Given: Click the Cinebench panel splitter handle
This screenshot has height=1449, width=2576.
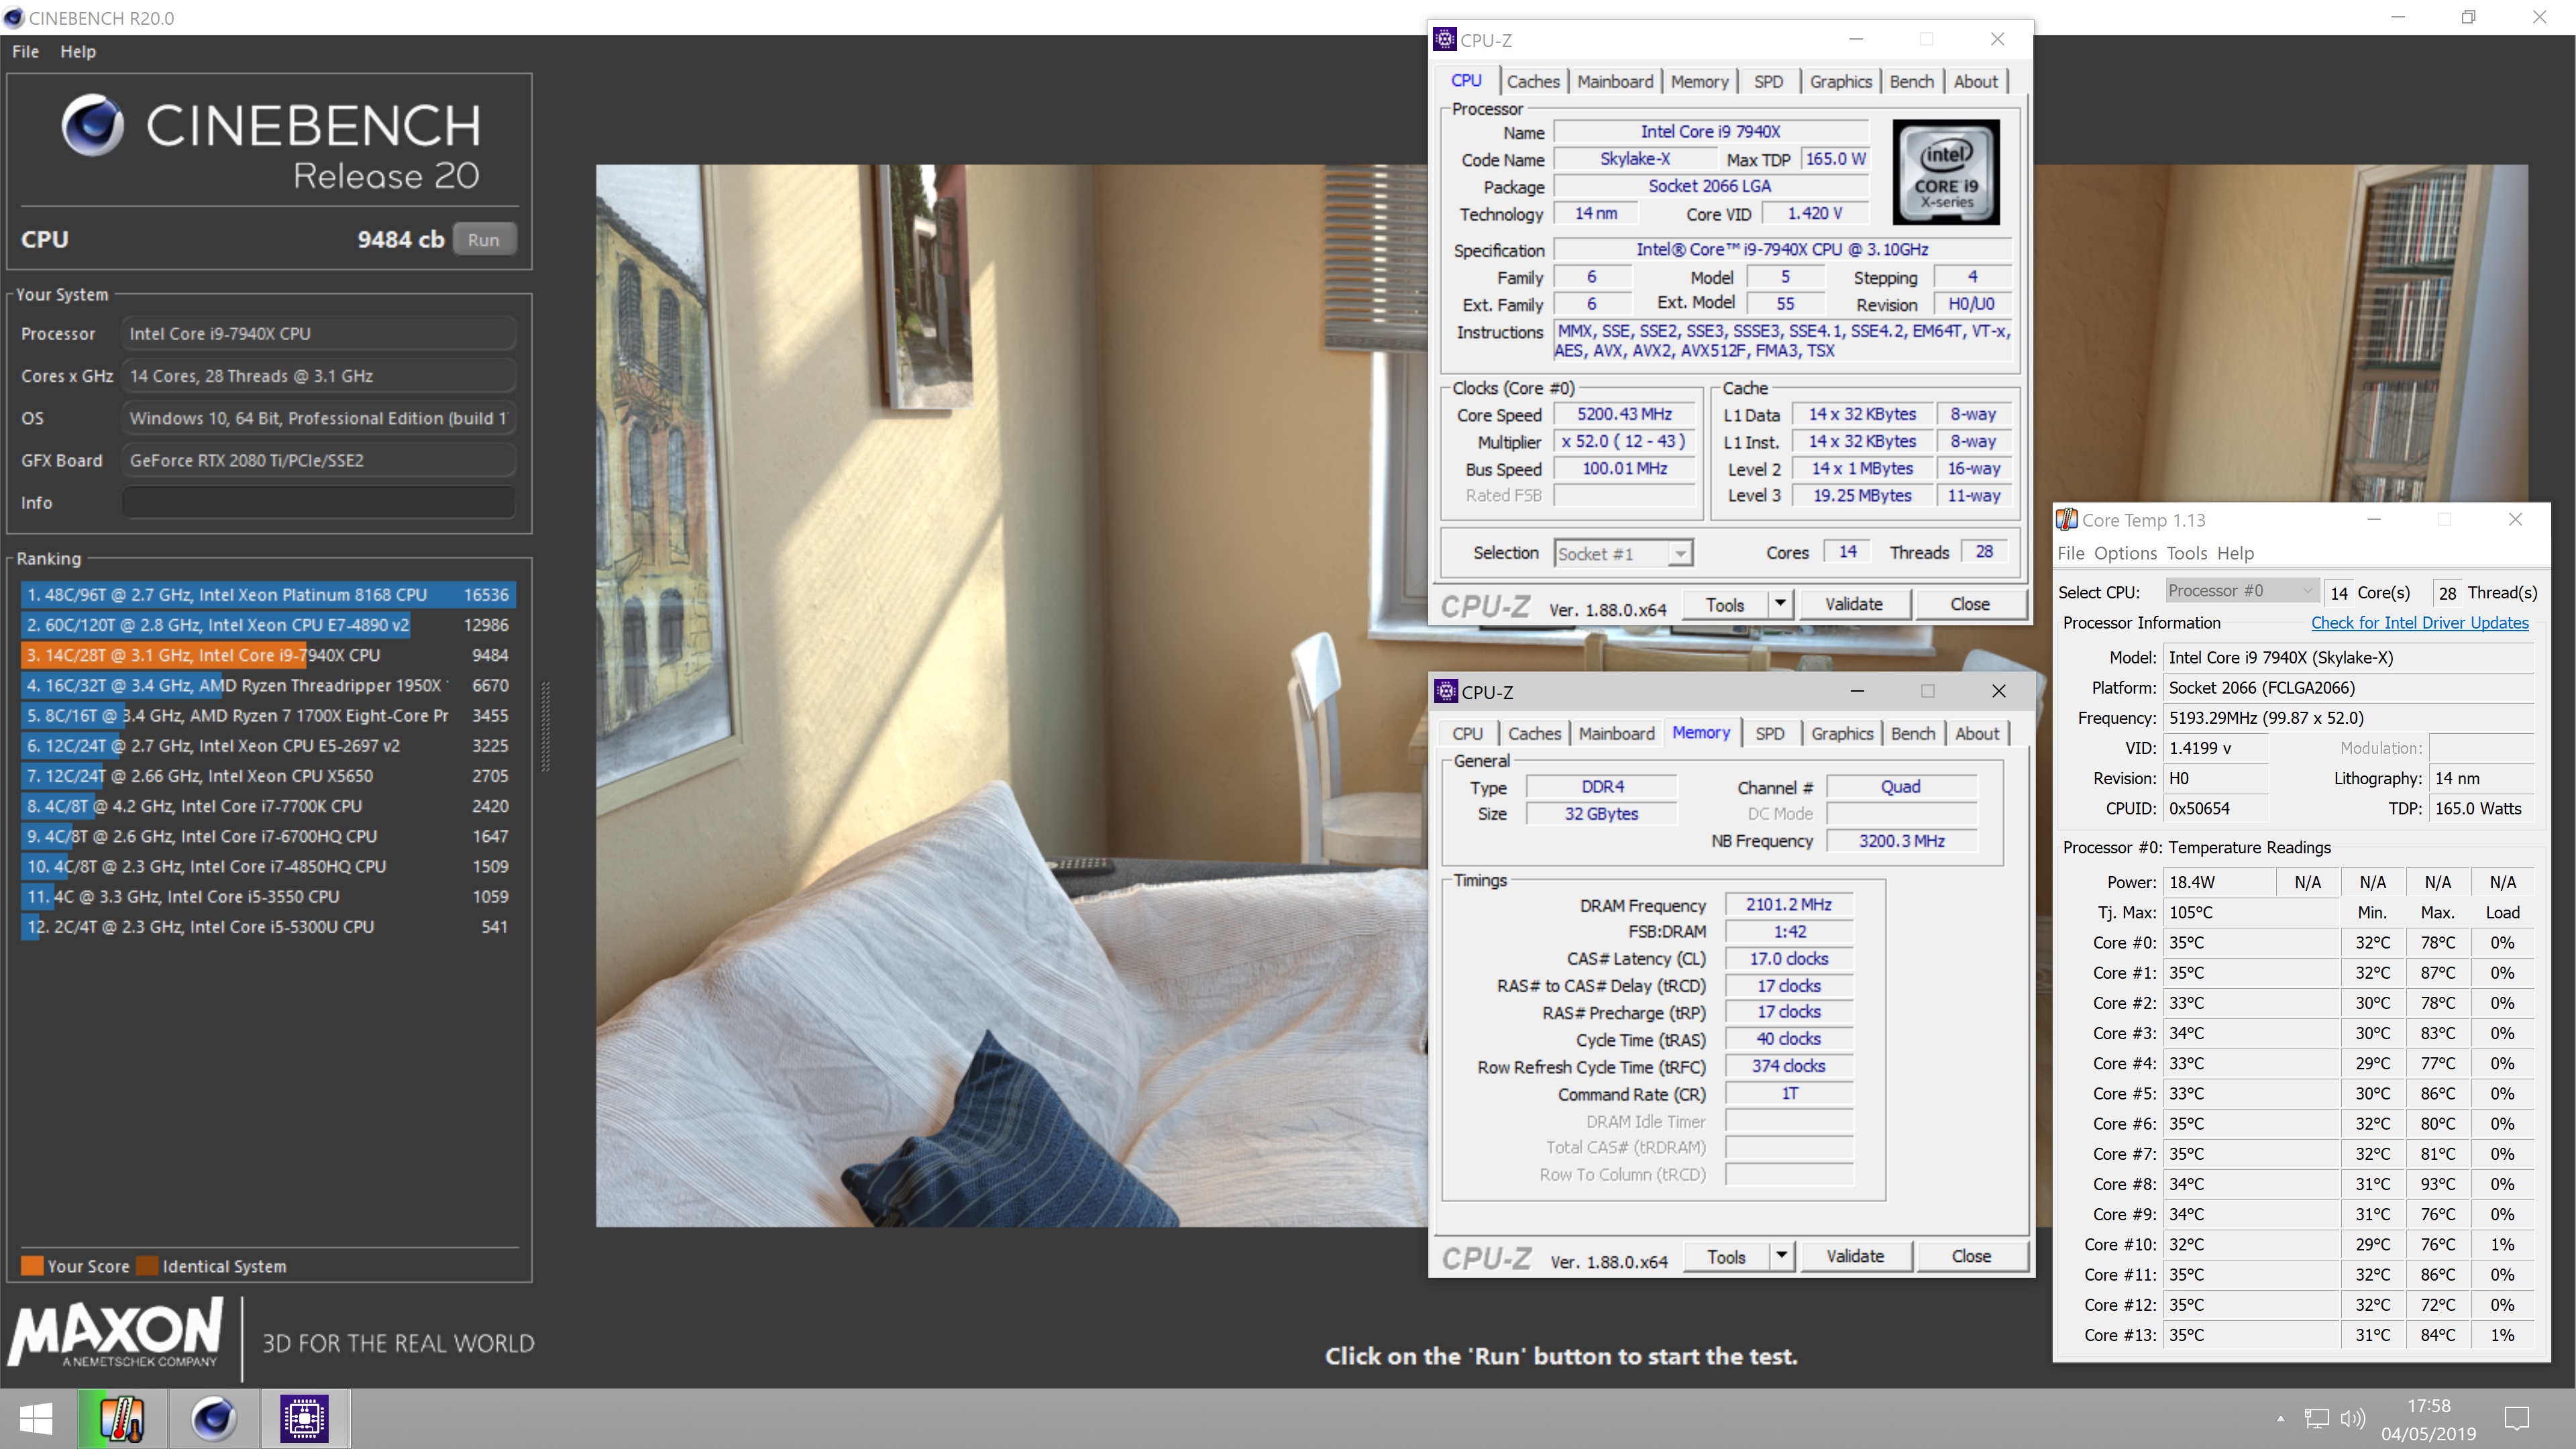Looking at the screenshot, I should [545, 727].
